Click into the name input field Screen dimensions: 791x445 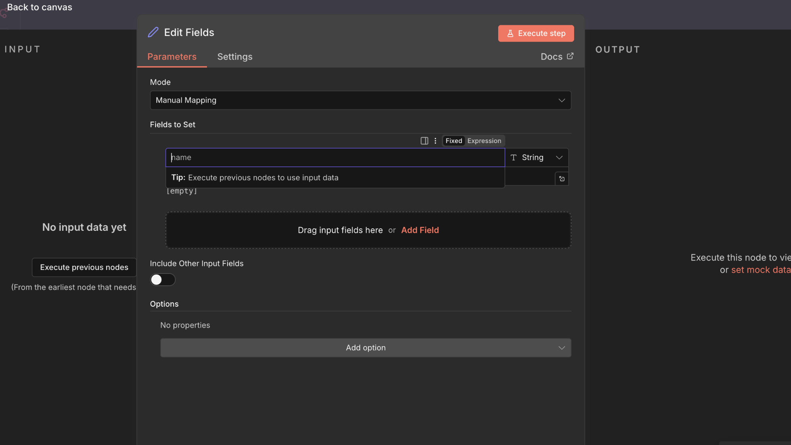(x=335, y=158)
